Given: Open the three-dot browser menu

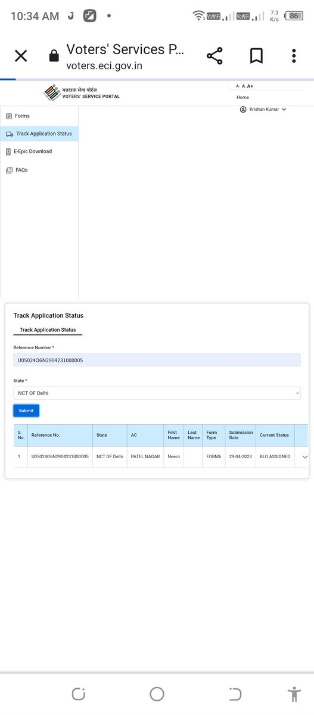Looking at the screenshot, I should (294, 56).
